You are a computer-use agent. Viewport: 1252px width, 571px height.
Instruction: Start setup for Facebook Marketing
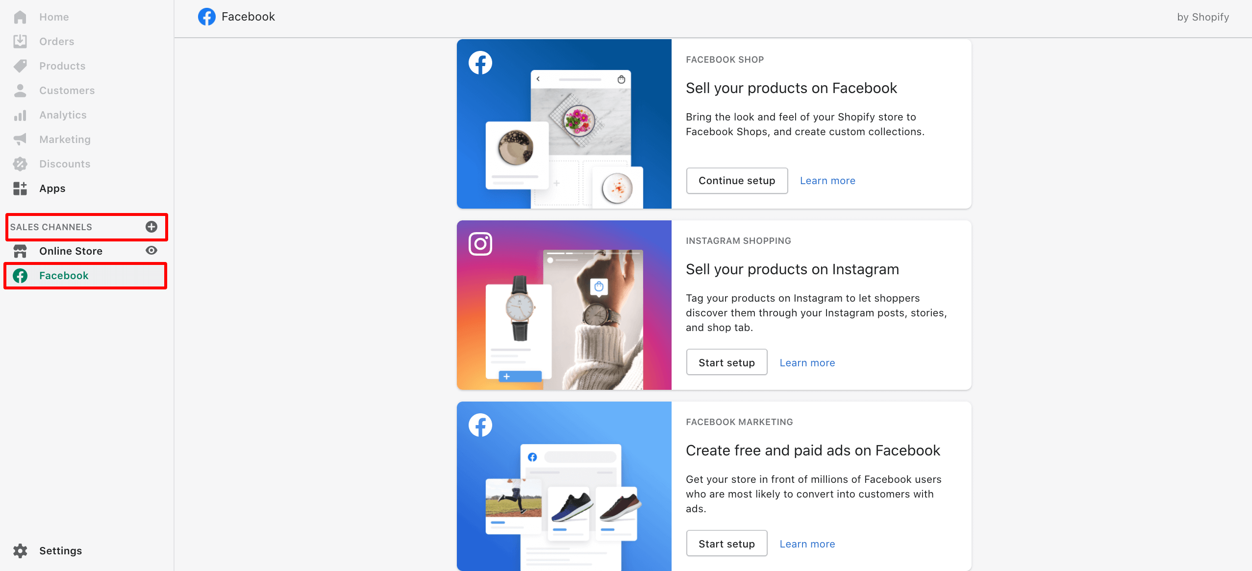pyautogui.click(x=726, y=544)
